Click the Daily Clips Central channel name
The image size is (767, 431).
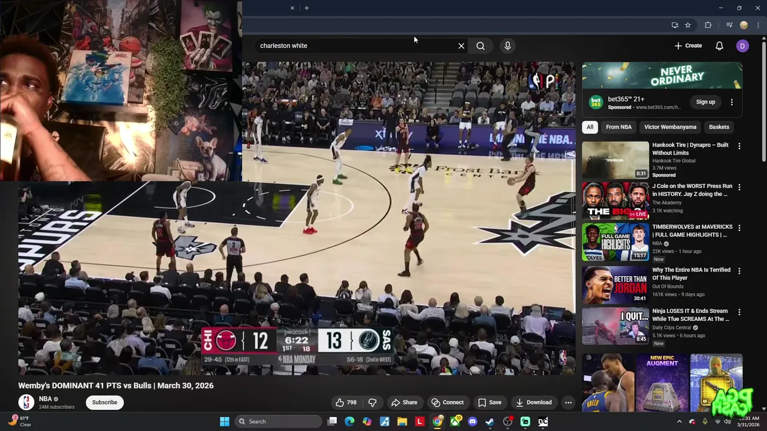(672, 328)
